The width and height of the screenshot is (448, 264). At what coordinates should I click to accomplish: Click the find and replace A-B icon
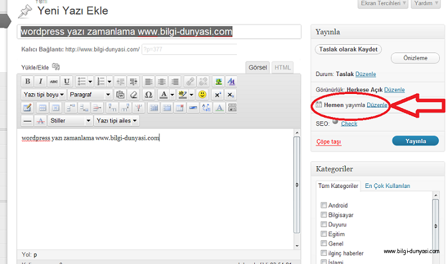click(206, 107)
